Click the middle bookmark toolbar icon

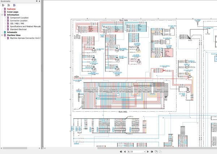(x=9, y=5)
